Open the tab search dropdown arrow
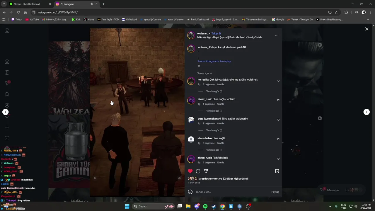Screen dimensions: 375x211 point(4,4)
